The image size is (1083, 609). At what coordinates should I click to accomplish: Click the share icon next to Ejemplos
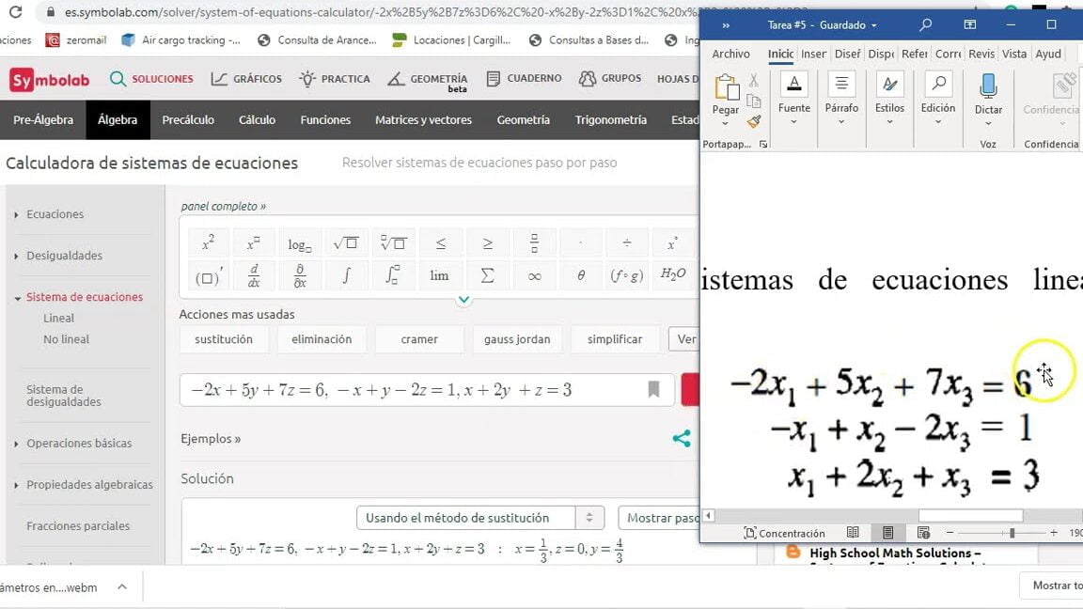coord(682,439)
